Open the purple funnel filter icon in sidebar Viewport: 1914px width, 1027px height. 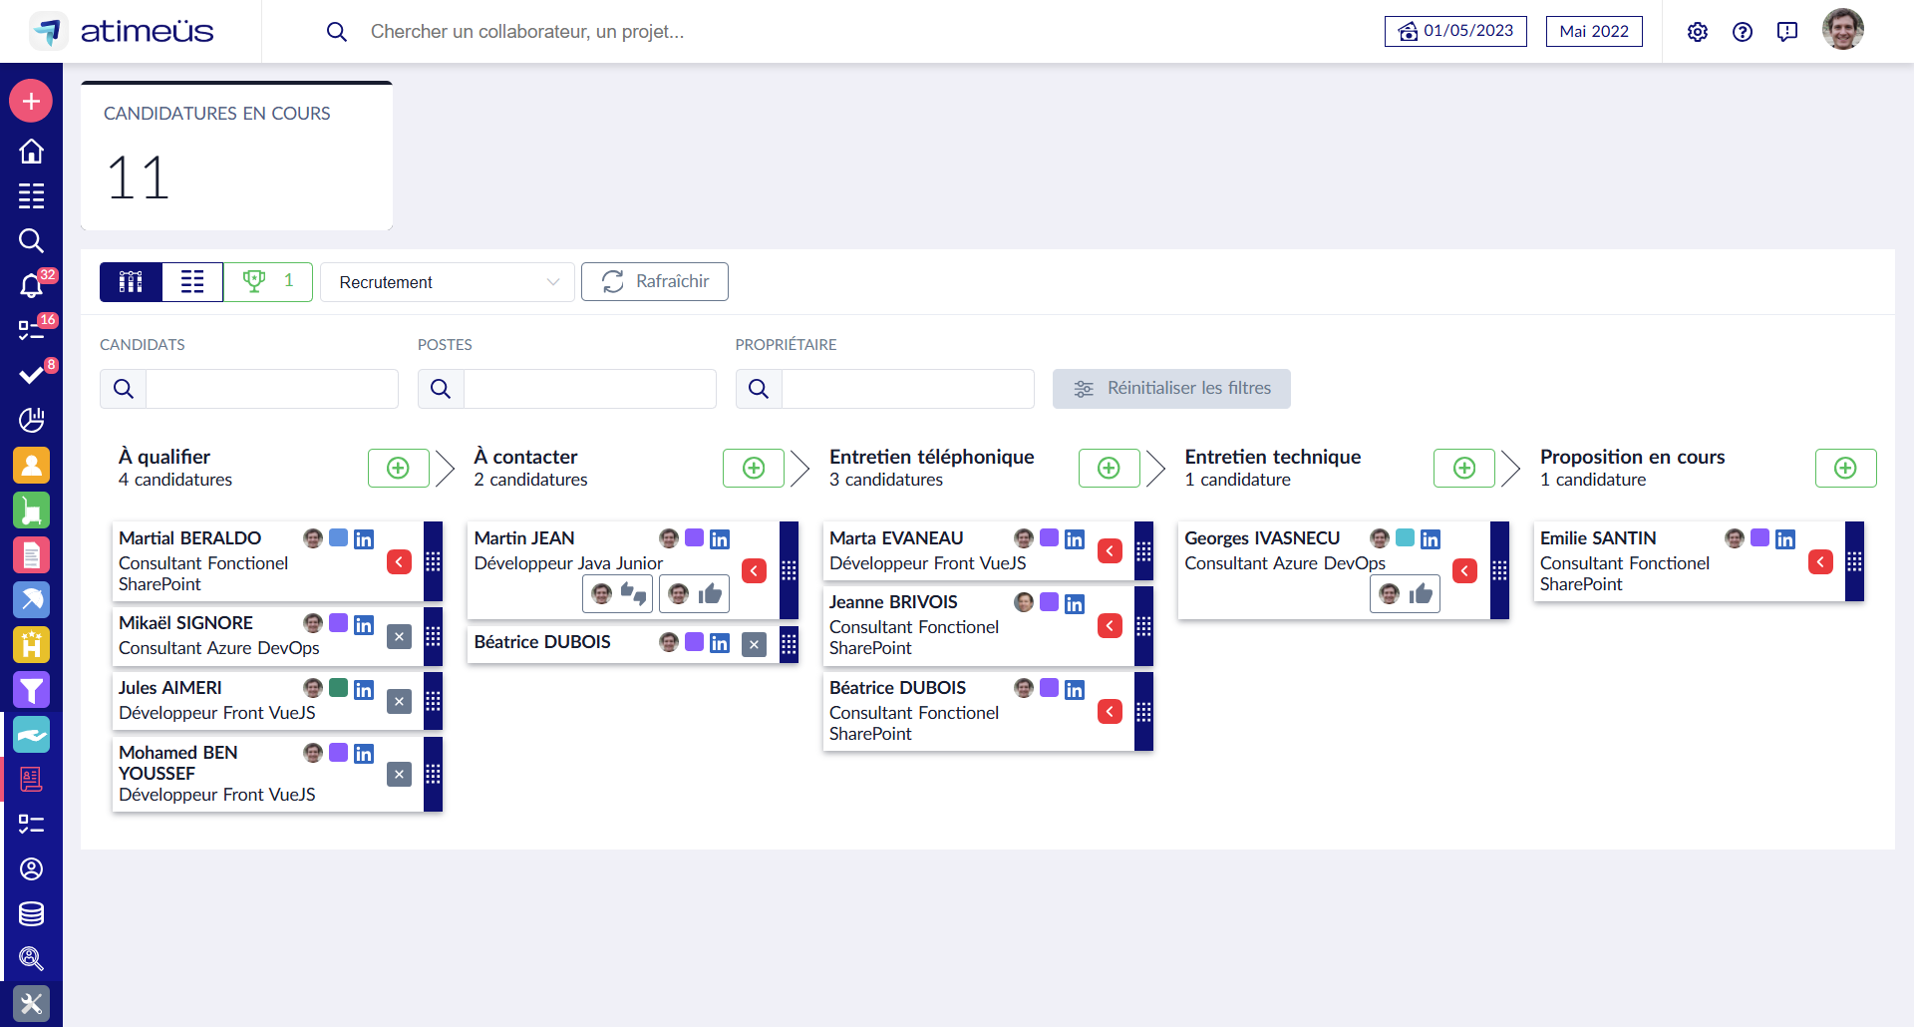point(32,690)
